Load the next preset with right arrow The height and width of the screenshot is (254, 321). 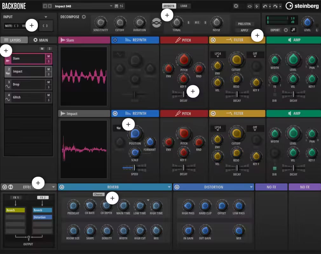(50, 6)
